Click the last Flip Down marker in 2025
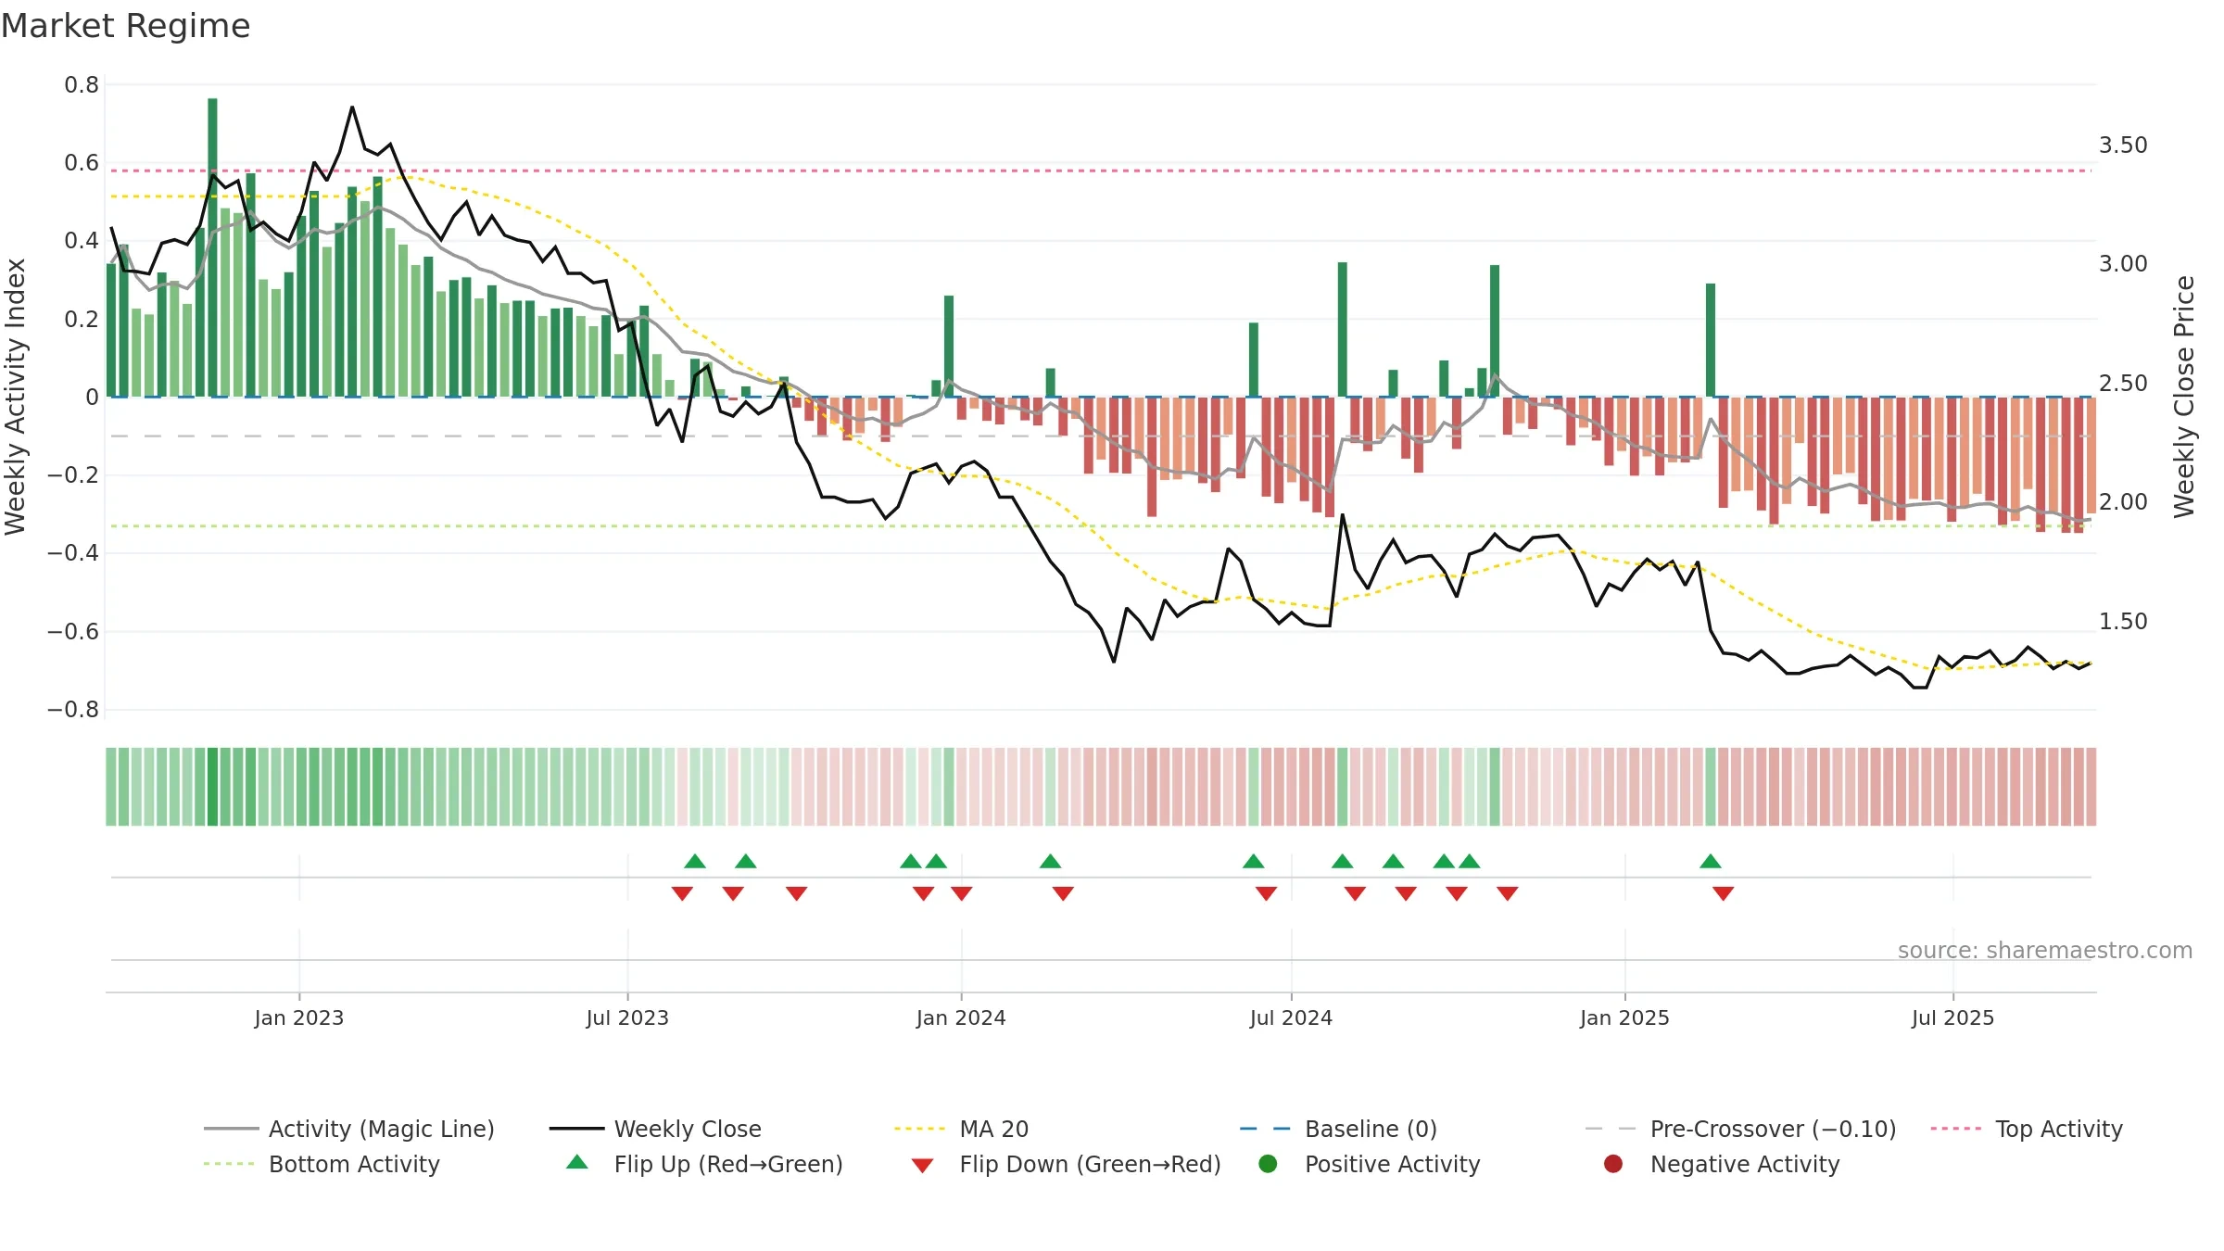 point(1724,893)
